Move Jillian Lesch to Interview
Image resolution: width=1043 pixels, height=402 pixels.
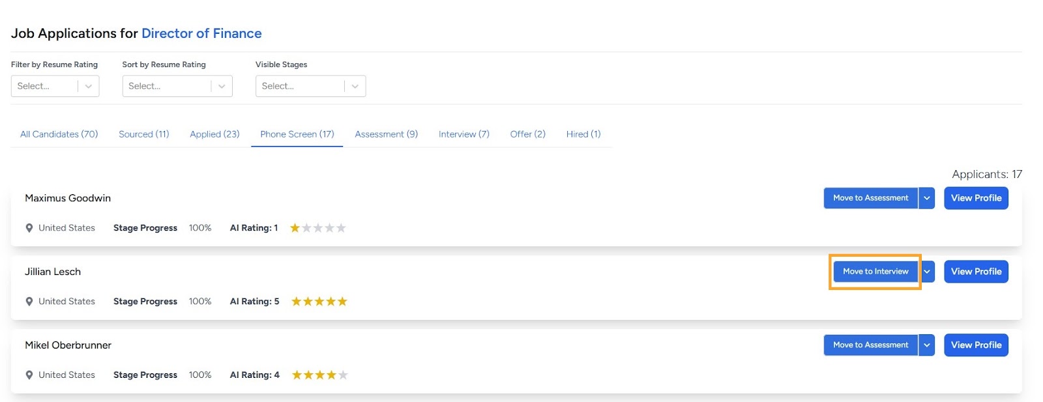pos(875,272)
